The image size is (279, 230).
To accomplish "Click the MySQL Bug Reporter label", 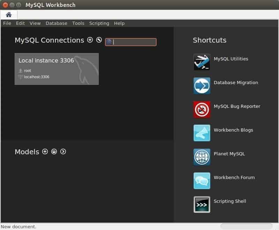I will 237,106.
